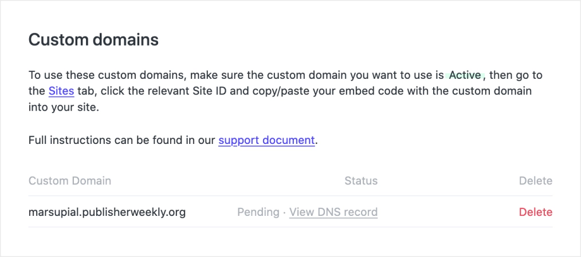Click the Custom domains heading
Image resolution: width=581 pixels, height=257 pixels.
coord(93,40)
